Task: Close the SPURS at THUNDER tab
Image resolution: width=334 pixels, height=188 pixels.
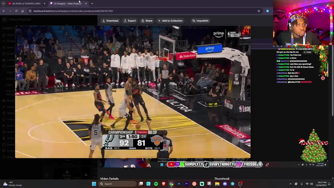Action: click(x=44, y=3)
